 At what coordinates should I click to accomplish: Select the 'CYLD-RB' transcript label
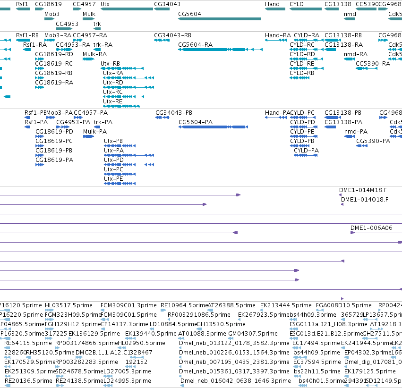tap(302, 73)
